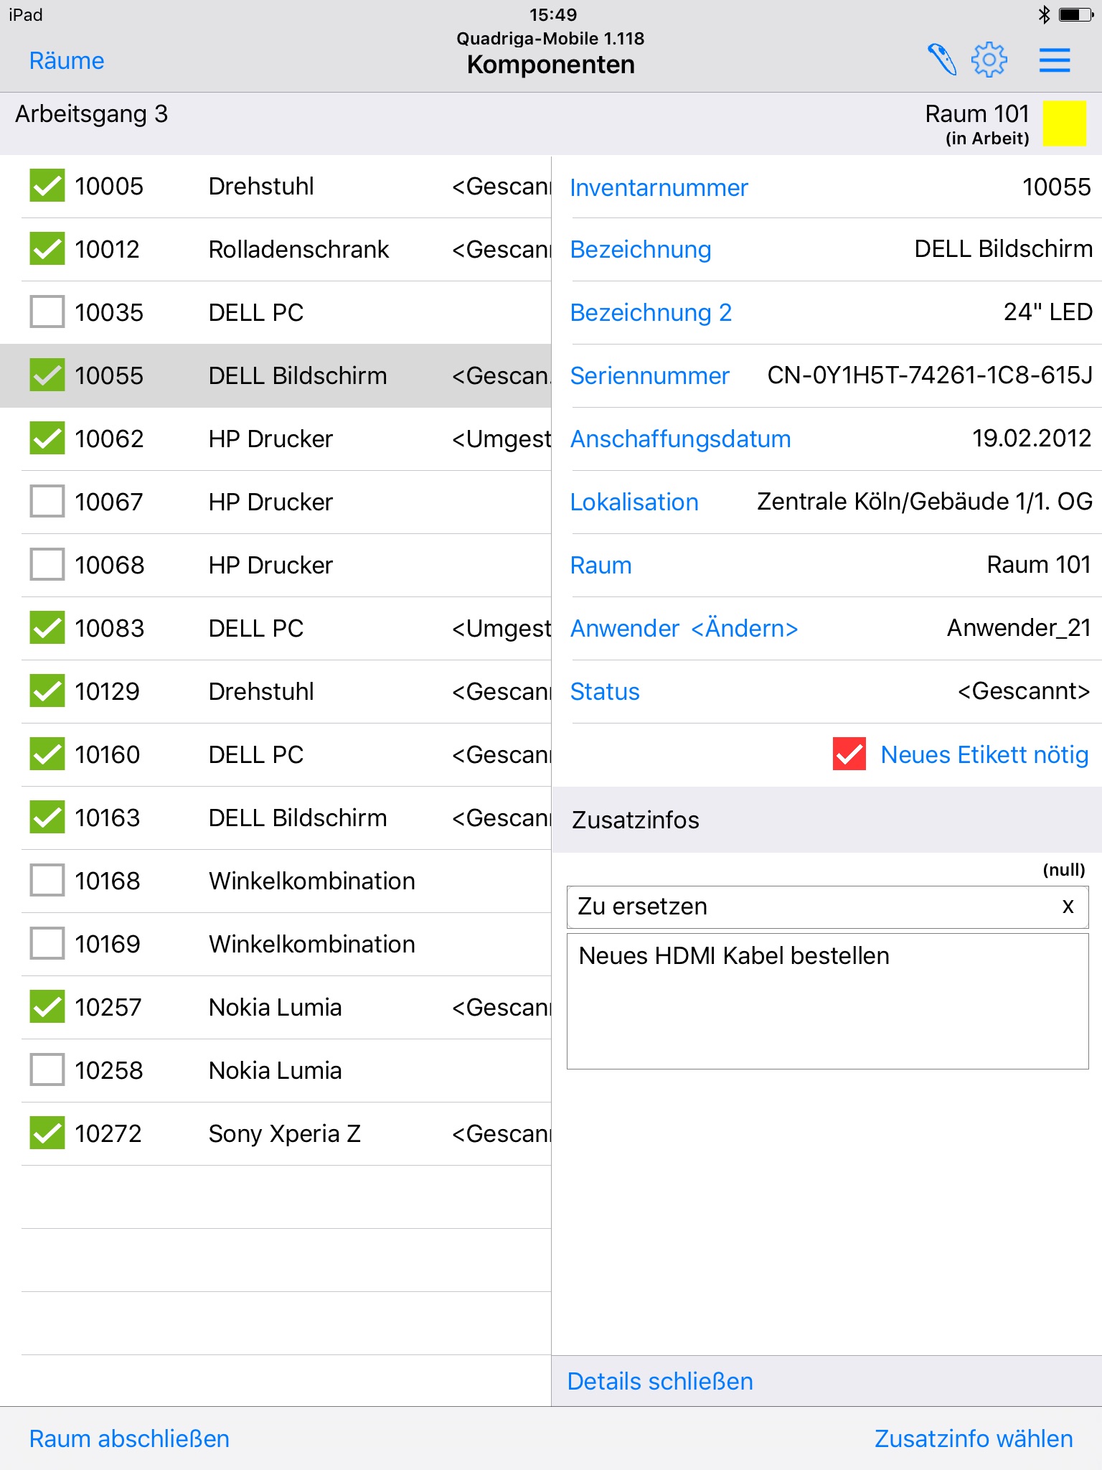Tap the 'Anschaffungsdatum' label
The width and height of the screenshot is (1102, 1470).
(680, 439)
